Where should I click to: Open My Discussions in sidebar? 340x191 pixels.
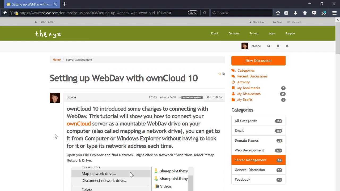point(249,94)
